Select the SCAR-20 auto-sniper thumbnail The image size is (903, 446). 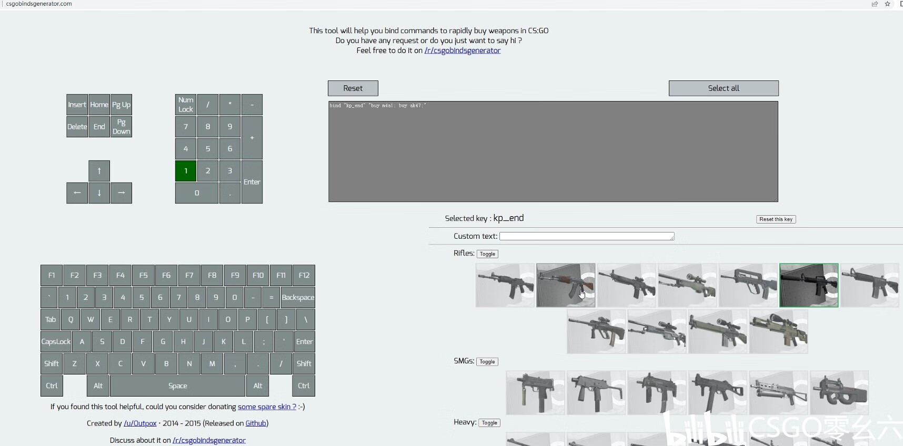[779, 331]
